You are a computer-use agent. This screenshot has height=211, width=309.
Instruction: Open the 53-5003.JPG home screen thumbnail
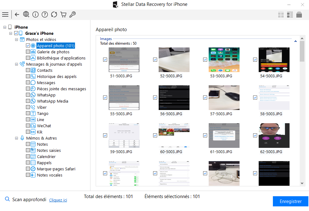click(x=224, y=59)
